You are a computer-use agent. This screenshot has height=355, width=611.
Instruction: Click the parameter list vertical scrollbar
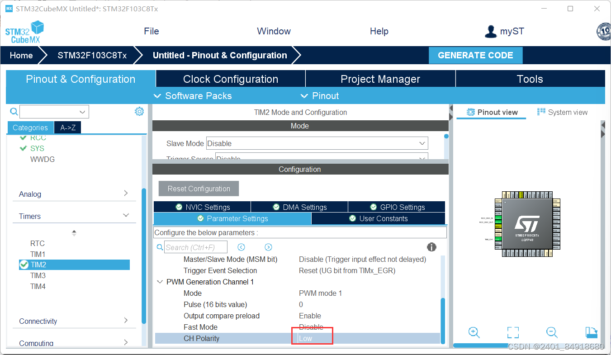[443, 320]
